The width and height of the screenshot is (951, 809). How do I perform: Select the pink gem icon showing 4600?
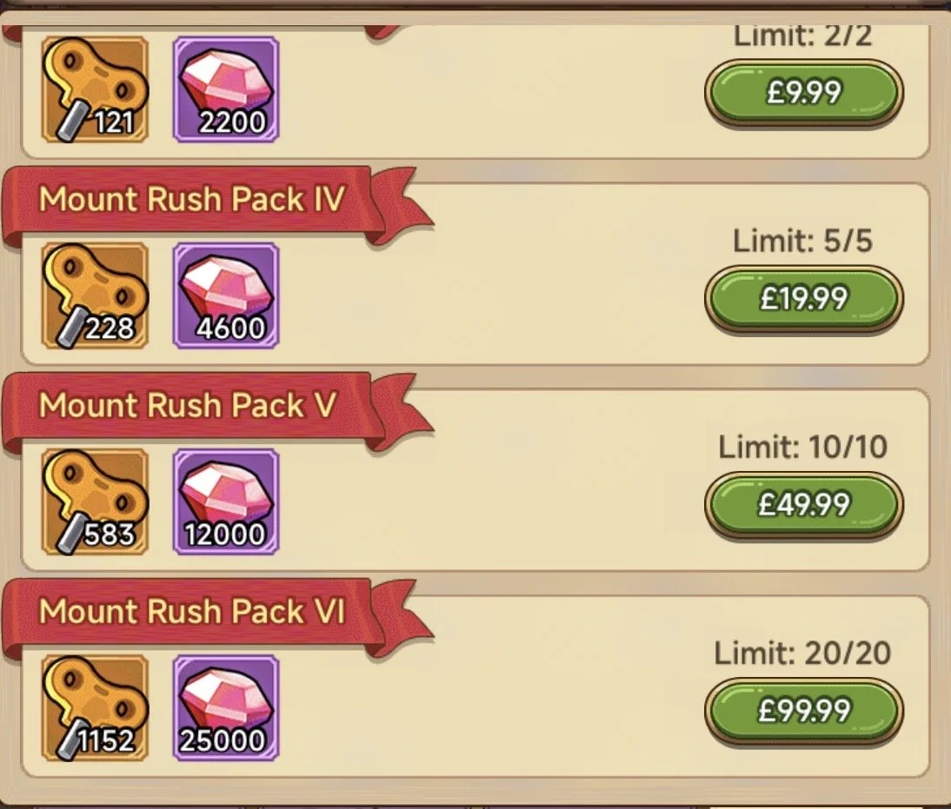click(226, 296)
